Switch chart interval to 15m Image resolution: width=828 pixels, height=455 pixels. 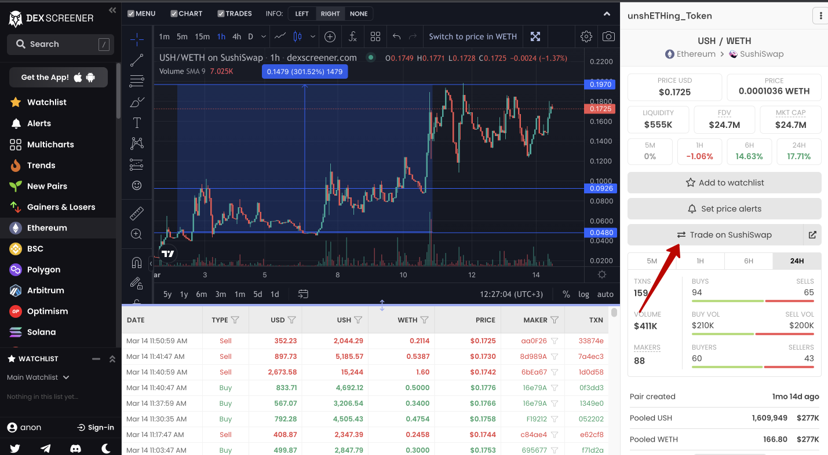coord(202,36)
